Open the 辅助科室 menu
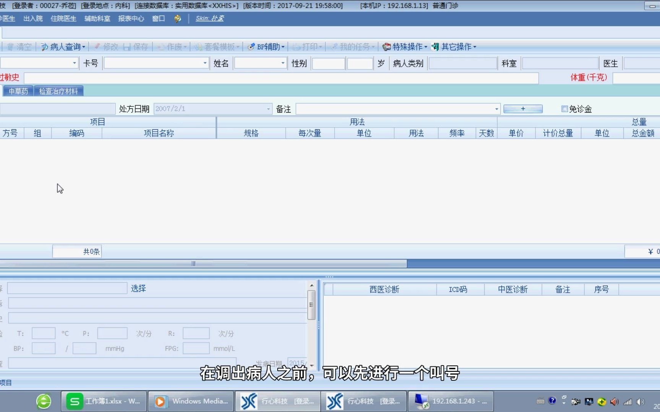This screenshot has width=660, height=412. click(x=97, y=19)
